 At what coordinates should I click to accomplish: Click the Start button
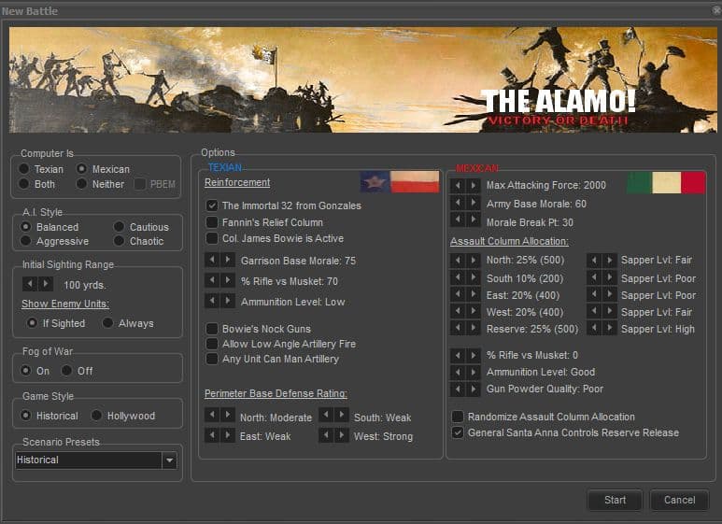click(x=615, y=500)
